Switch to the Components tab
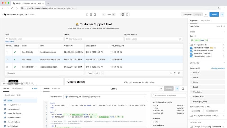Image resolution: width=227 pixels, height=128 pixels. 205,21
